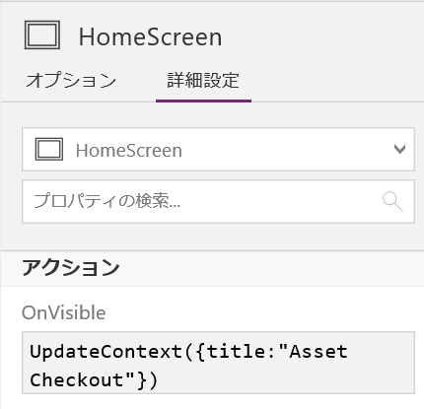
Task: Click the UpdateContext function name in formula
Action: point(106,352)
